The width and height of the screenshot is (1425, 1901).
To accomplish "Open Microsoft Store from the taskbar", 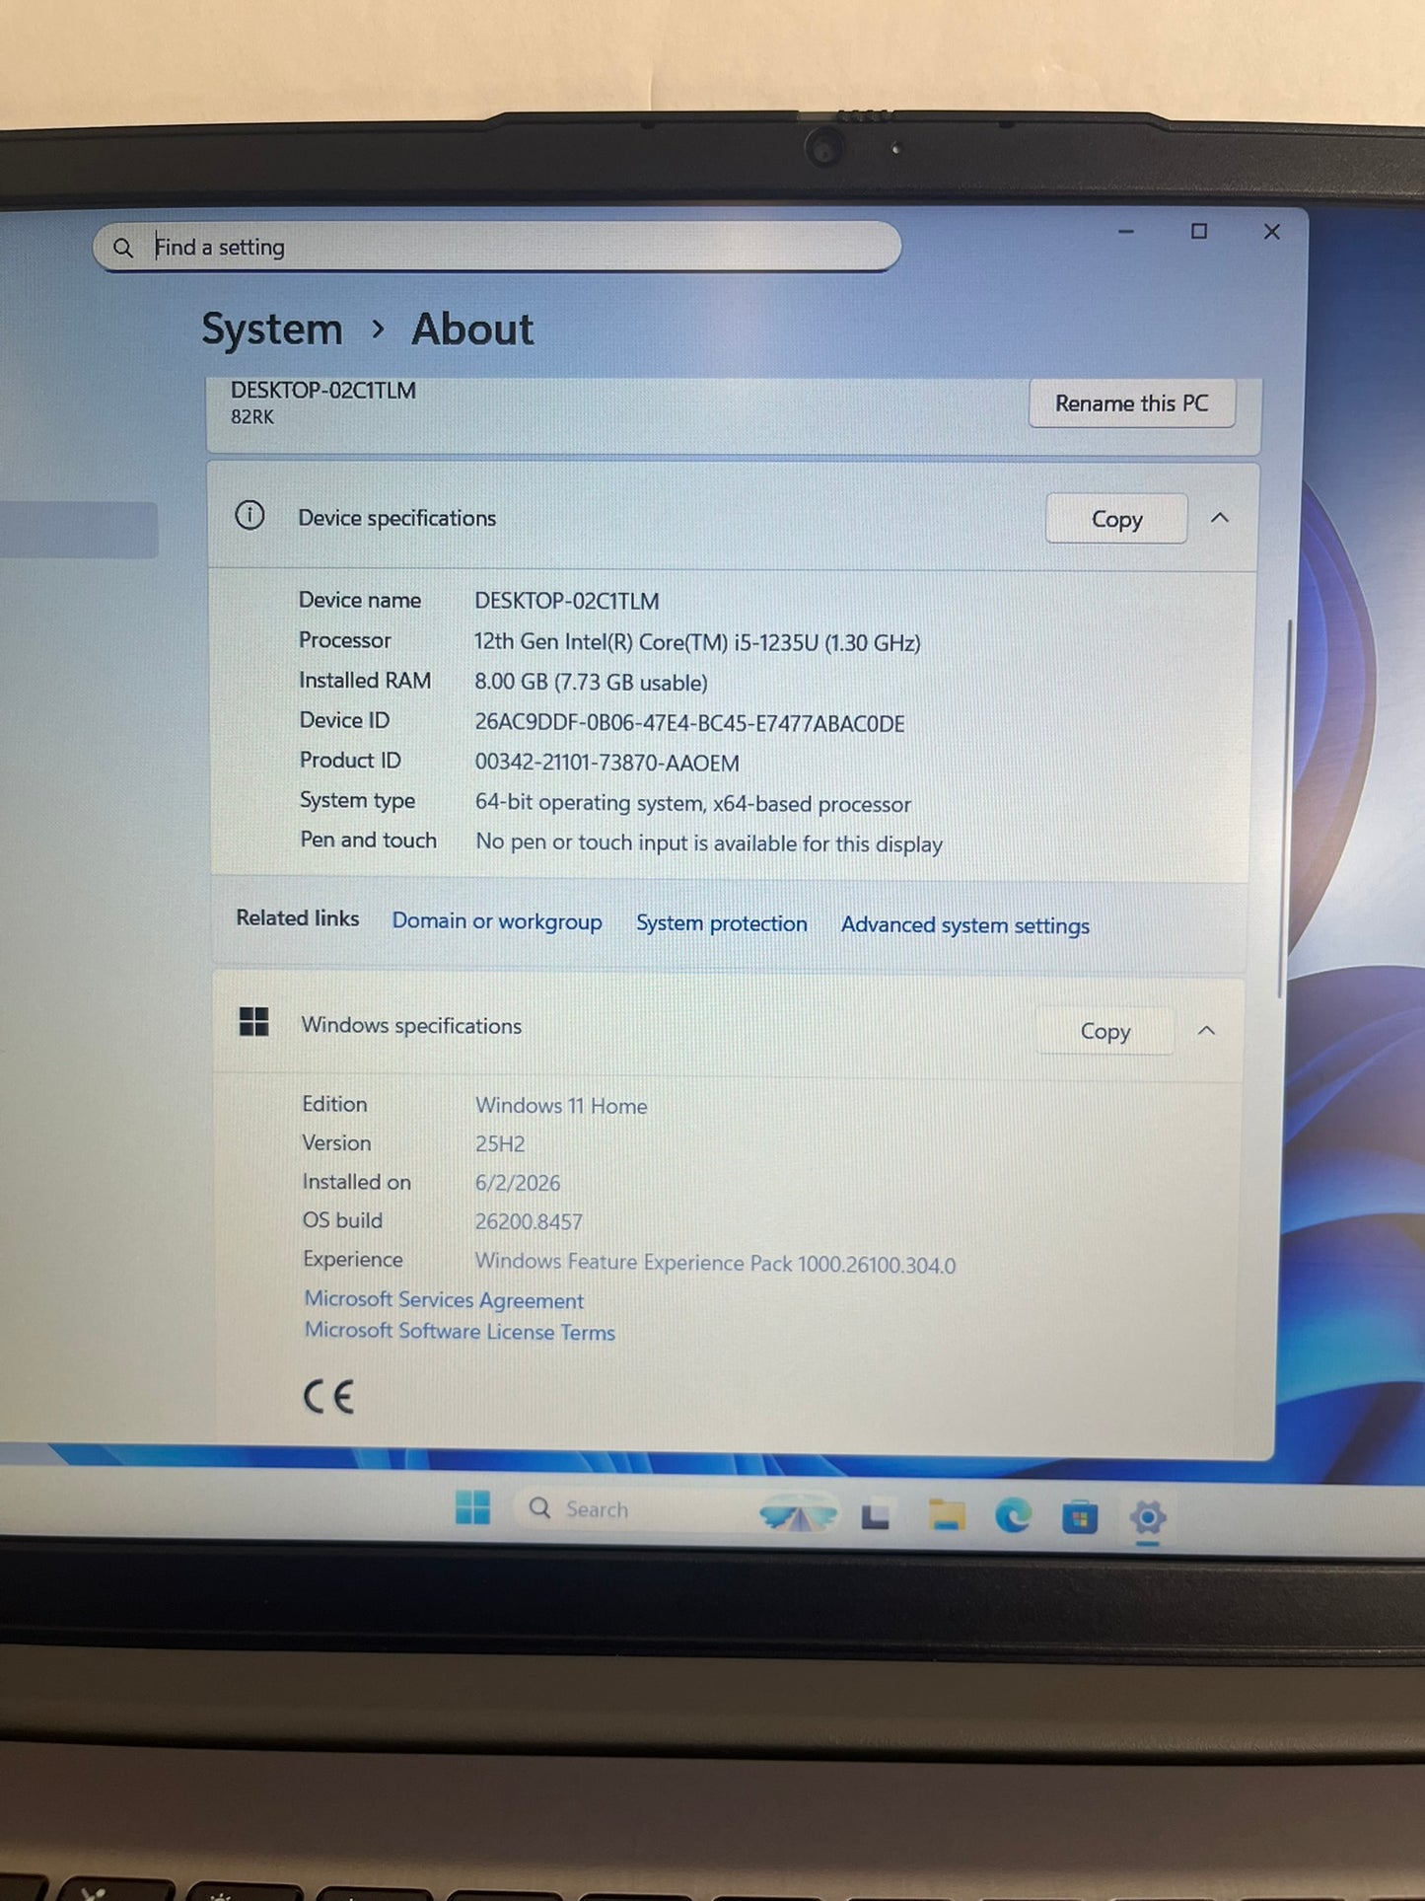I will (1080, 1517).
